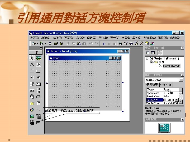Image resolution: width=190 pixels, height=142 pixels.
Task: Open the 編輯(E) menu
Action: tap(46, 38)
